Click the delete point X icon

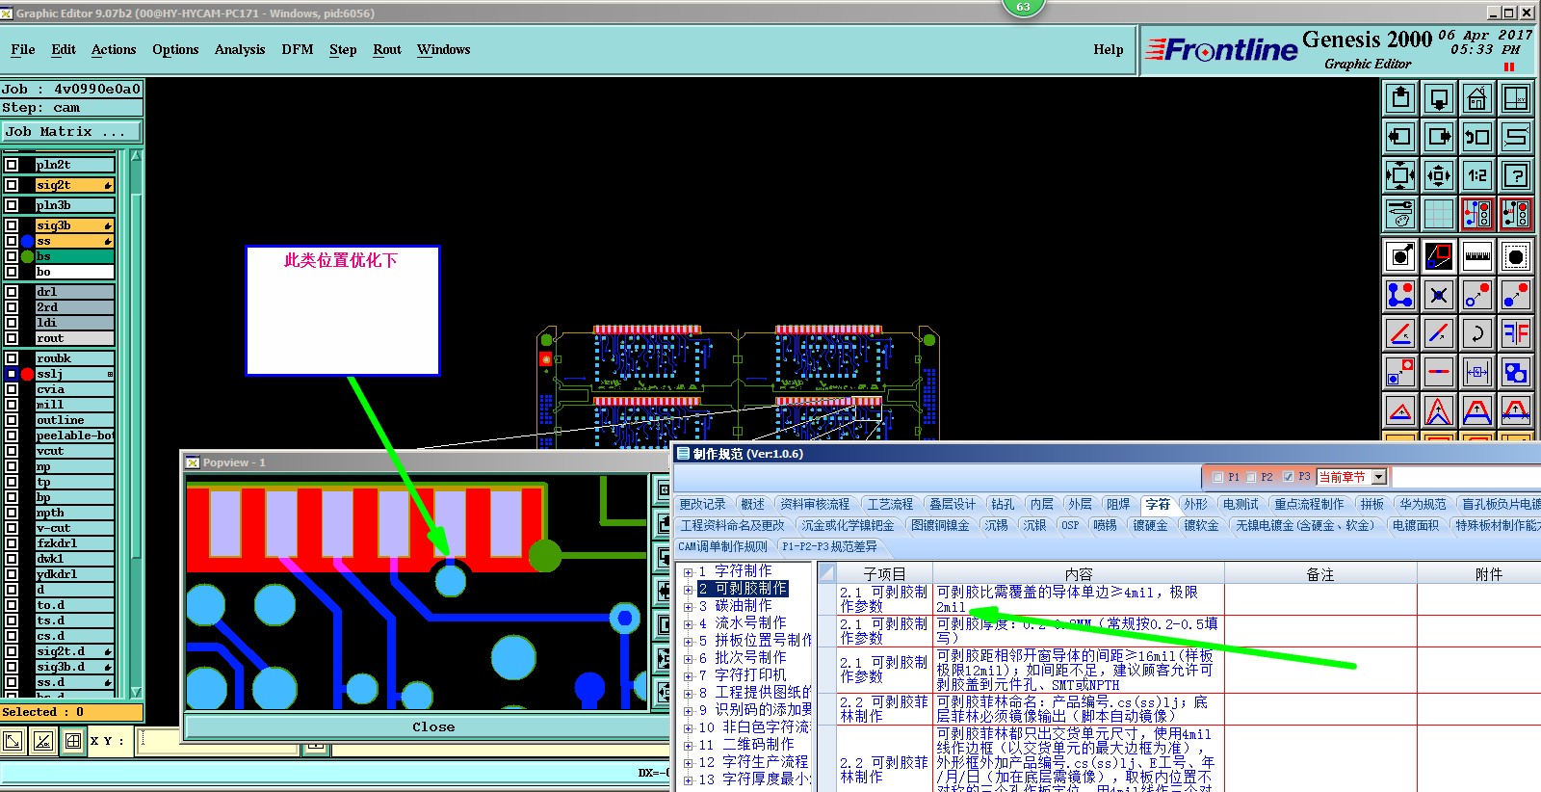[x=1439, y=295]
